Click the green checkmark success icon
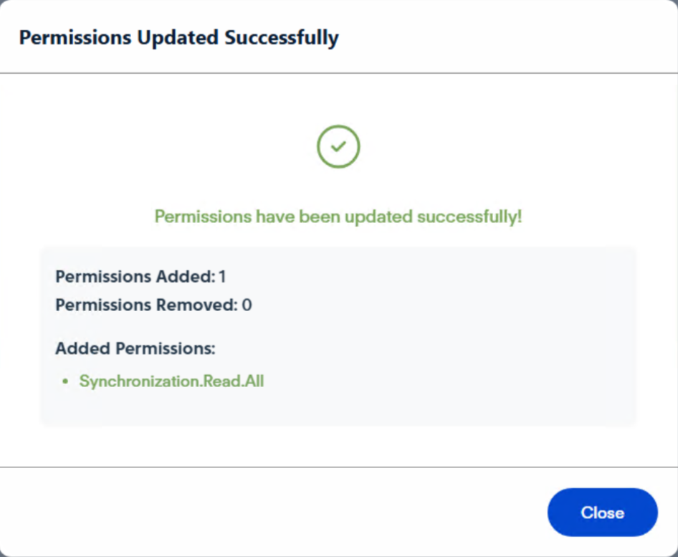 point(338,146)
